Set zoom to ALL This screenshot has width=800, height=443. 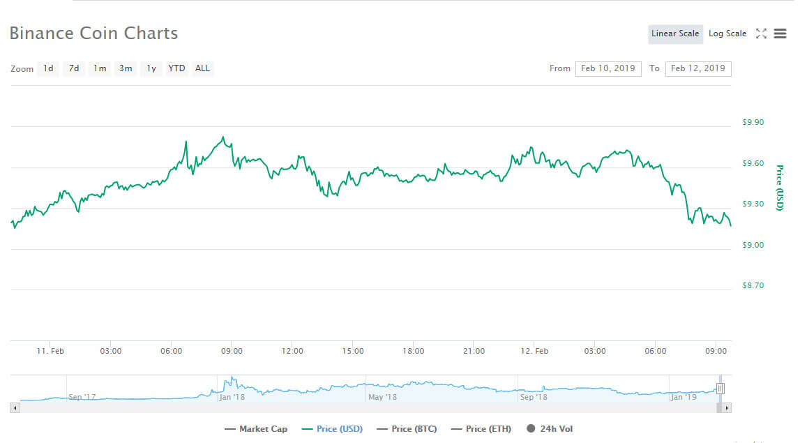point(202,68)
